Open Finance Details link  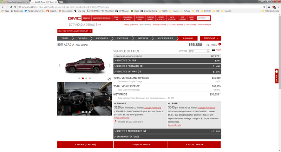121,118
